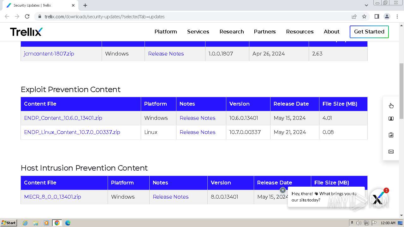Switch to Chrome in the taskbar

pyautogui.click(x=57, y=223)
